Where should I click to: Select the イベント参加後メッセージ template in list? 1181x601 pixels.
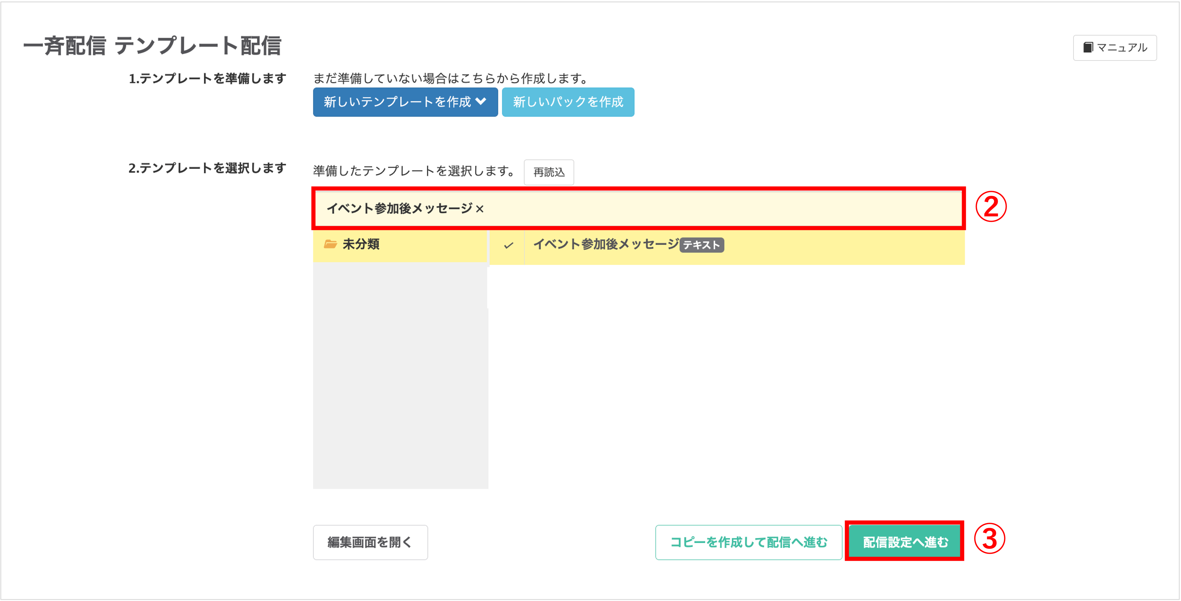tap(606, 244)
